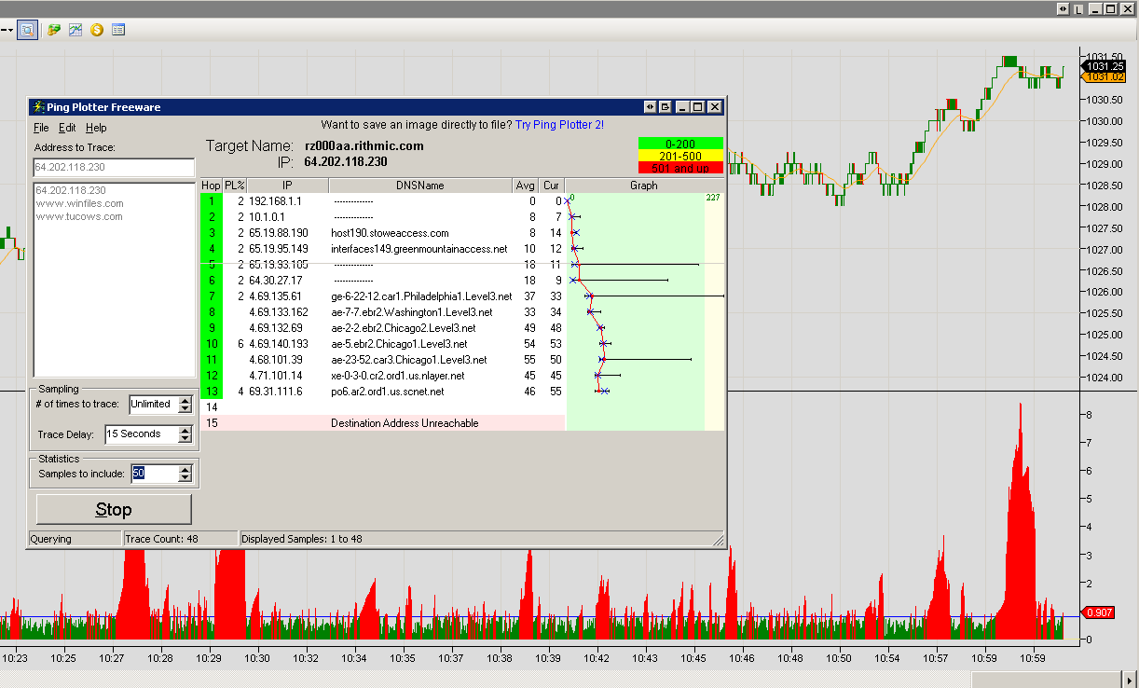Follow the Try Ping Plotter 2! link
This screenshot has width=1139, height=688.
coord(559,124)
